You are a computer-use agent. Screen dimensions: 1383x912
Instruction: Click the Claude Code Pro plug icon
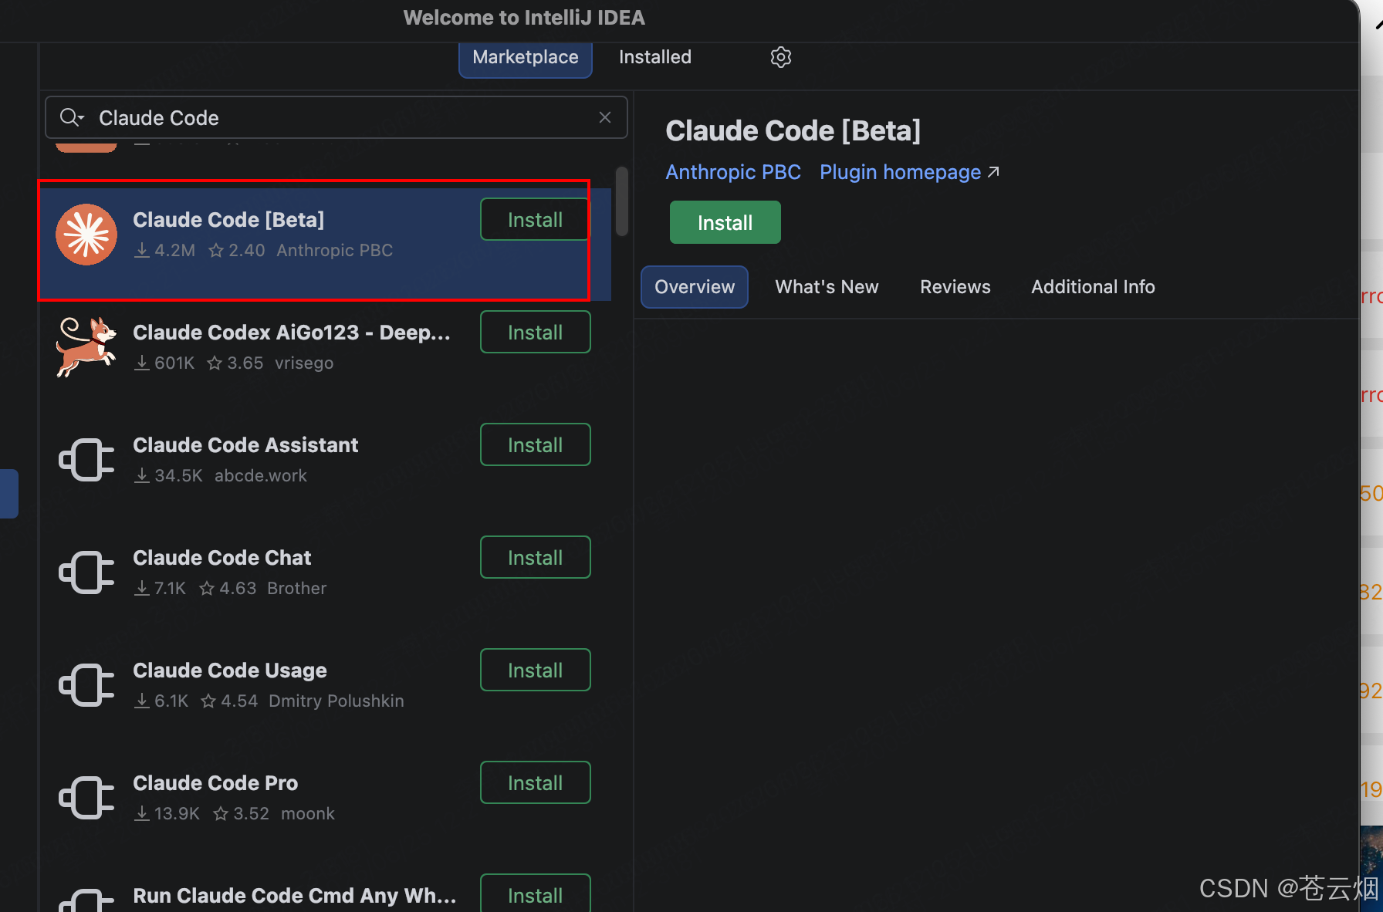tap(86, 798)
